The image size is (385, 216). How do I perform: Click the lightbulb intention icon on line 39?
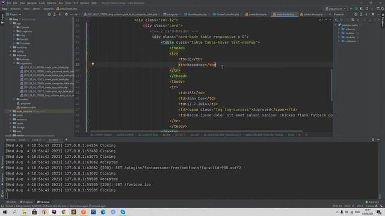pos(93,64)
